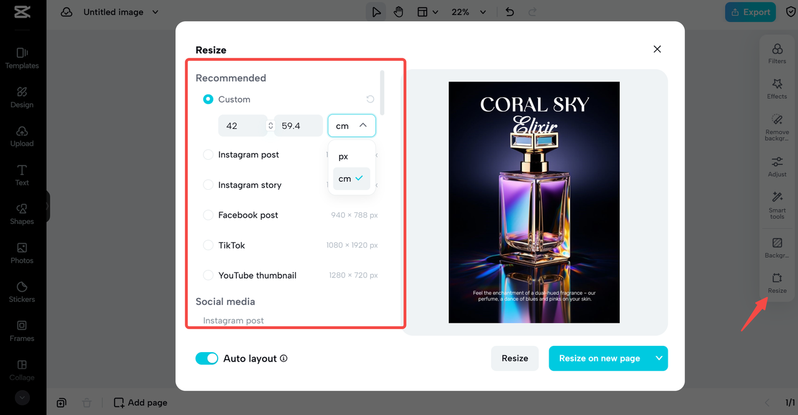798x415 pixels.
Task: Open the Stickers sidebar panel
Action: pyautogui.click(x=22, y=292)
